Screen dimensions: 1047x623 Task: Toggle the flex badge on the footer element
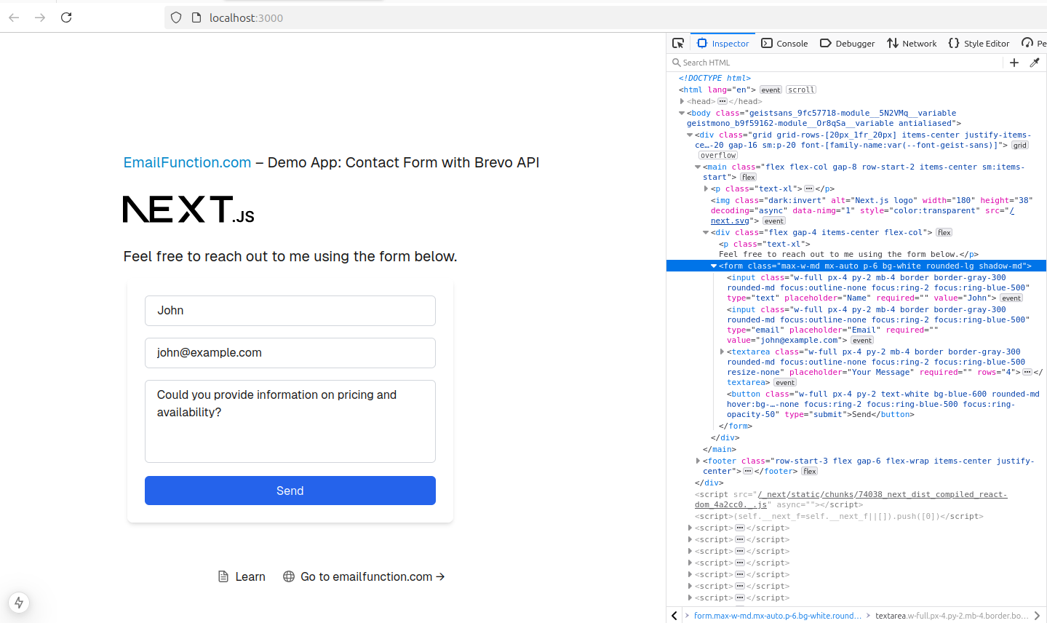pyautogui.click(x=809, y=471)
